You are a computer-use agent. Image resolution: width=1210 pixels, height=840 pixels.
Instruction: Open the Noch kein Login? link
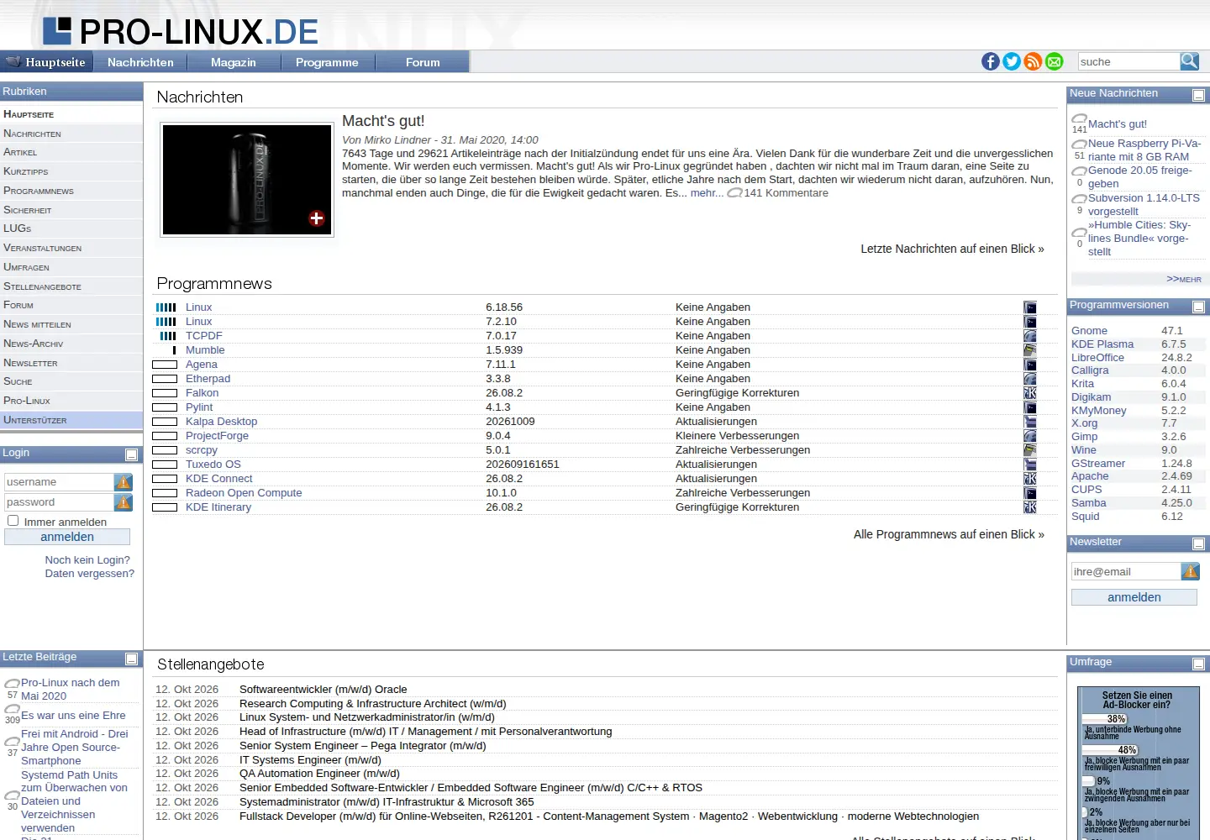click(87, 560)
